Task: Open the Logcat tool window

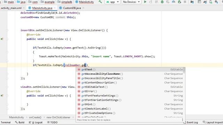Action: (x=36, y=122)
